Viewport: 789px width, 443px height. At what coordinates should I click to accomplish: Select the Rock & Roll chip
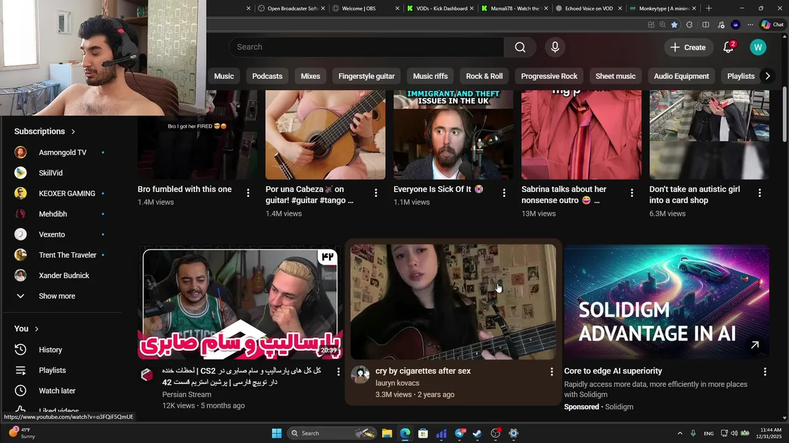point(484,76)
